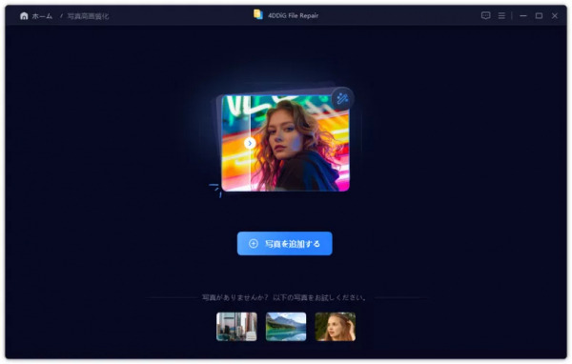
Task: Select the 写真高画質化 breadcrumb item
Action: point(88,16)
